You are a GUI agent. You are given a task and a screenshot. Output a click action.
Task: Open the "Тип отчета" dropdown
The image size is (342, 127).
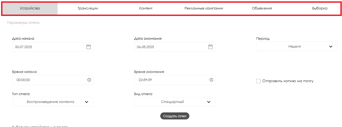pyautogui.click(x=53, y=102)
